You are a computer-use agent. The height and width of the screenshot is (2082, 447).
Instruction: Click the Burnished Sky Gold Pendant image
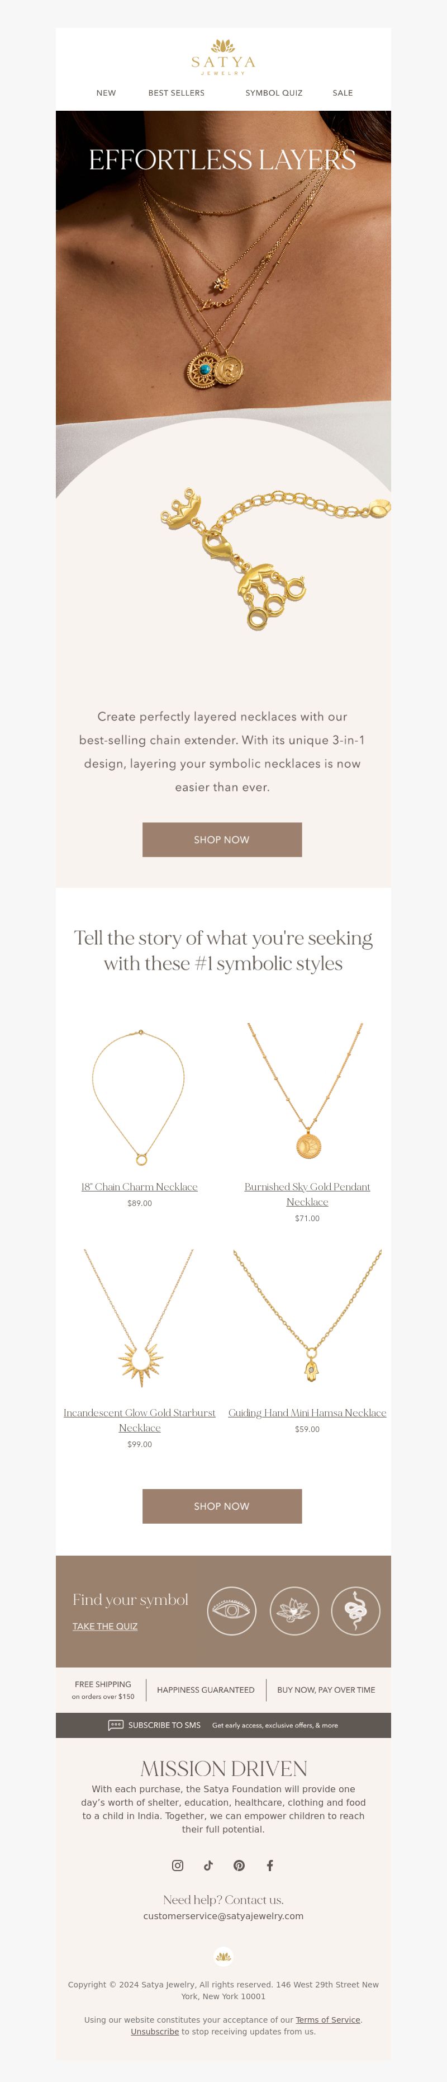point(307,1091)
